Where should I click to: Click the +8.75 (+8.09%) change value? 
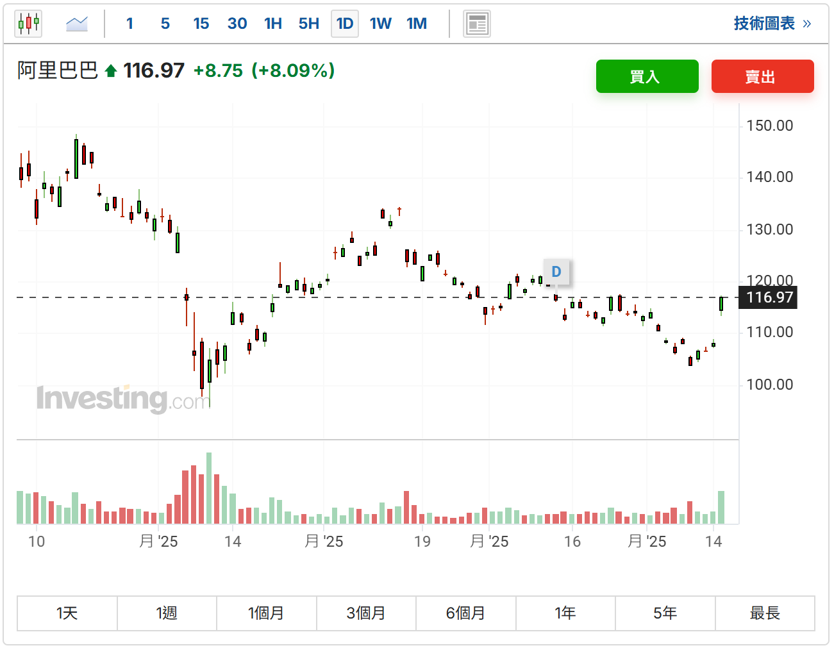click(x=264, y=70)
